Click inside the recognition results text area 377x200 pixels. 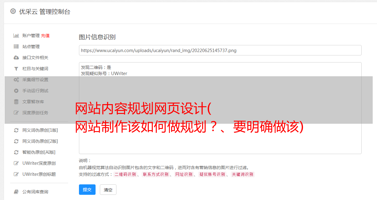point(220,108)
